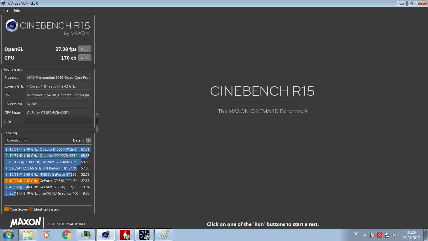Select ranking row 7 GeForce GT 620
428x241 pixels.
[48, 187]
